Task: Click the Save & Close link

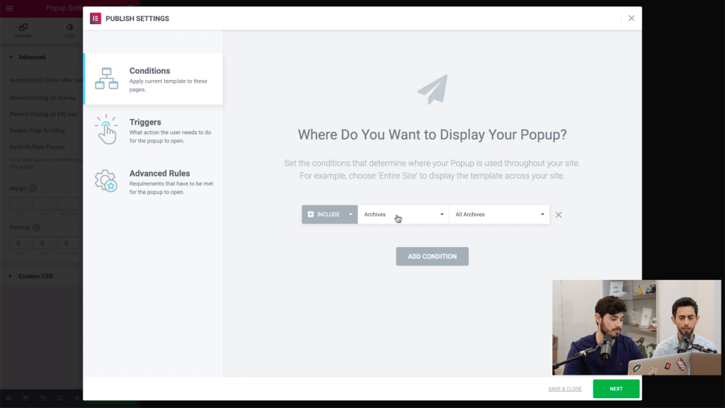Action: 565,389
